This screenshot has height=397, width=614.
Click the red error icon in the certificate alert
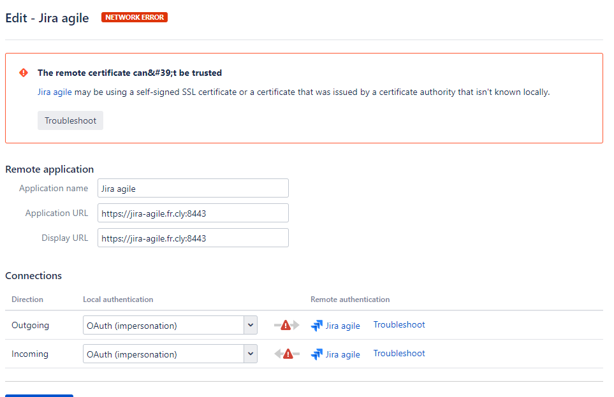[x=24, y=73]
